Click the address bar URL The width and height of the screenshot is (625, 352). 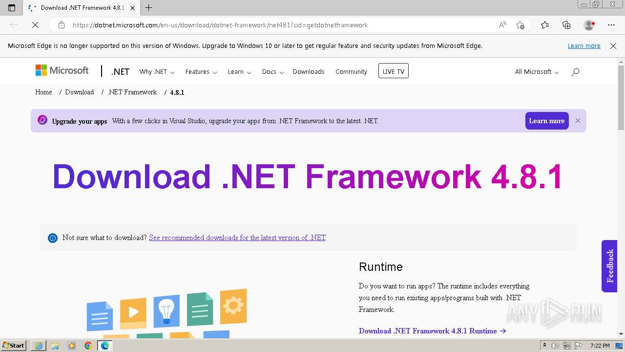pyautogui.click(x=220, y=25)
